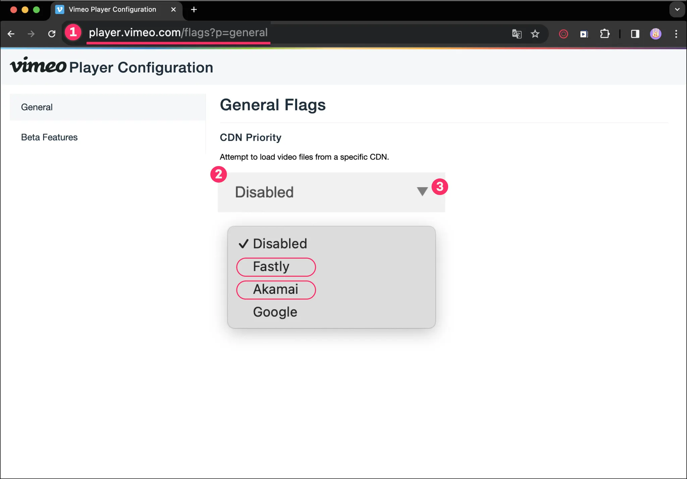Image resolution: width=687 pixels, height=479 pixels.
Task: Open the General sidebar item
Action: (37, 107)
